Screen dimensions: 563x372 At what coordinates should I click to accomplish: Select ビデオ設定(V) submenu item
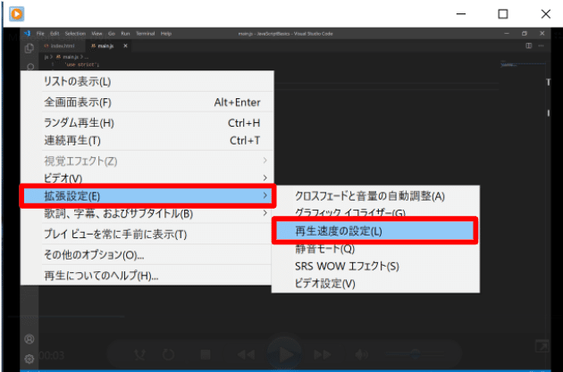(375, 284)
